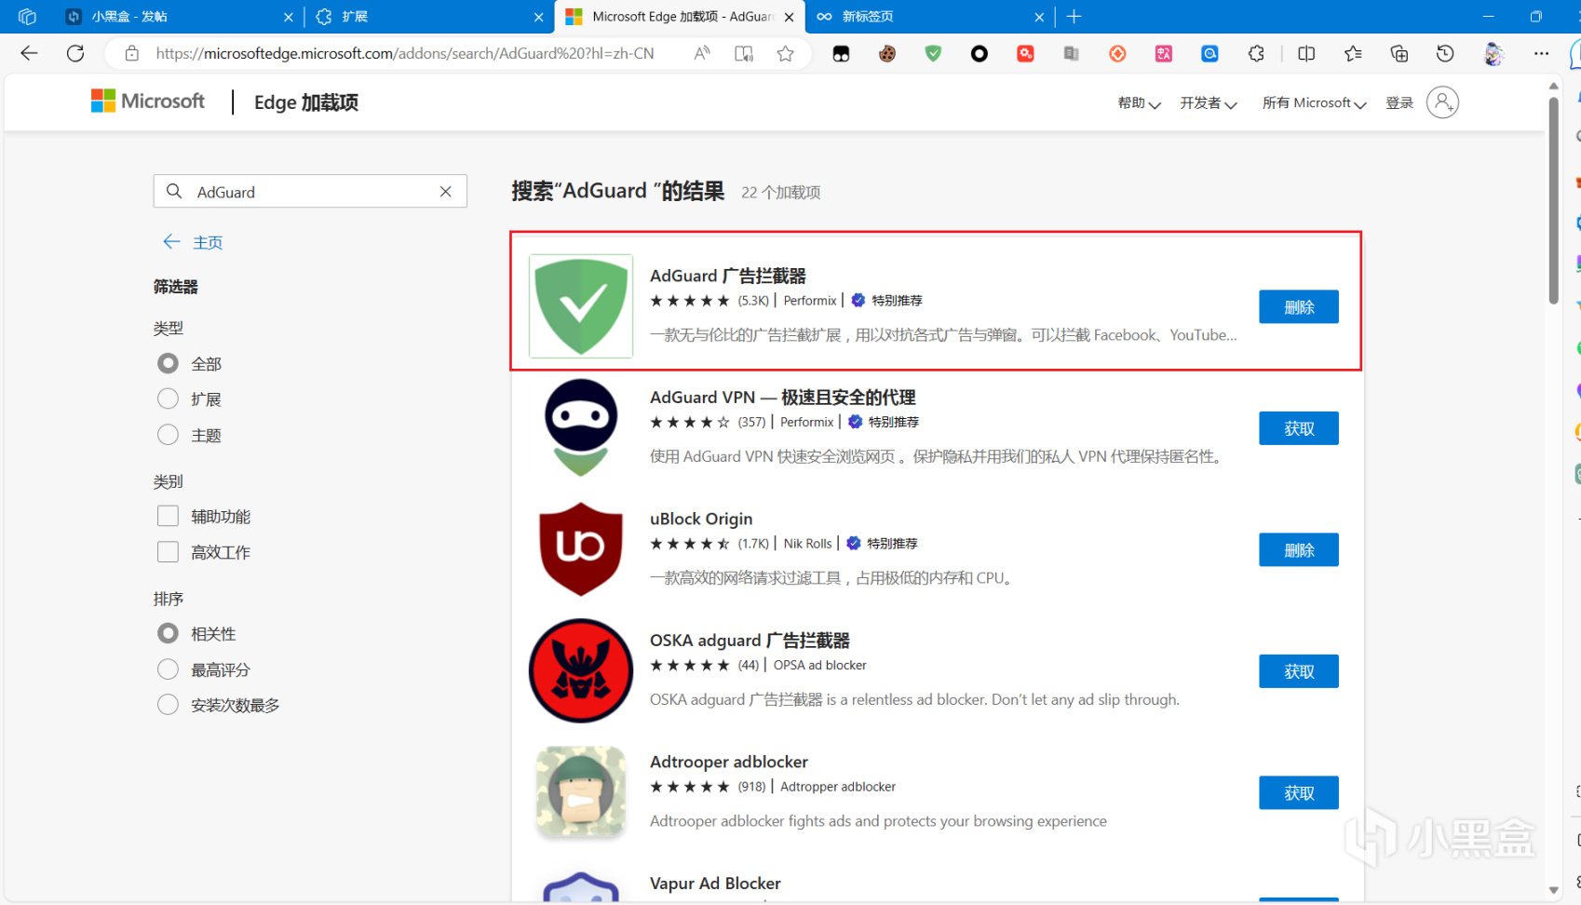Image resolution: width=1581 pixels, height=905 pixels.
Task: Open the AdGuard green shield toolbar icon
Action: click(x=933, y=54)
